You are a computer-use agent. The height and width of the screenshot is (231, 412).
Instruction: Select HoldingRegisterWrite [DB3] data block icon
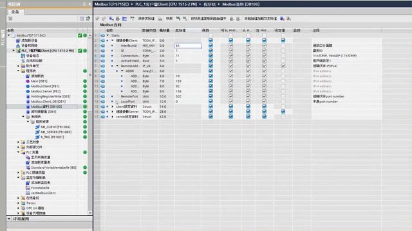pos(28,96)
